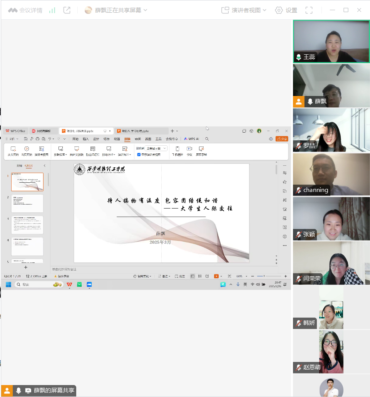The height and width of the screenshot is (397, 370).
Task: Click the search magnifier in WPS menu bar
Action: click(207, 139)
